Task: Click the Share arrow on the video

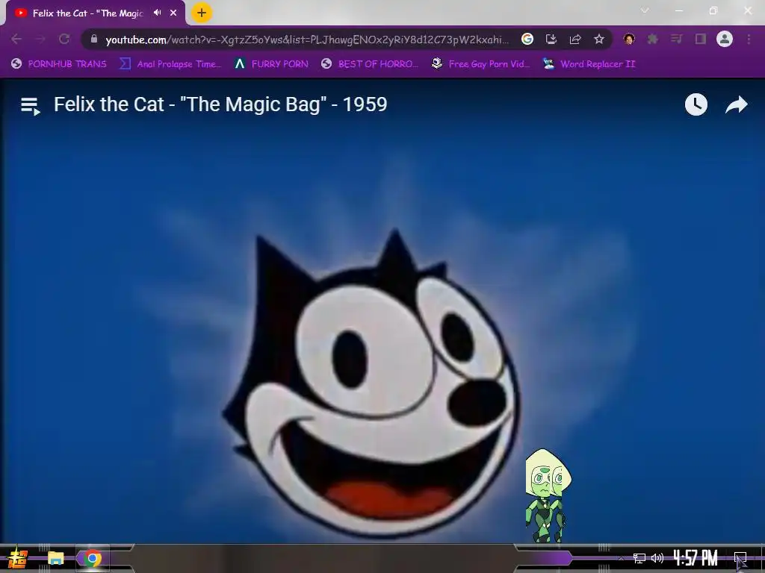Action: click(x=736, y=104)
